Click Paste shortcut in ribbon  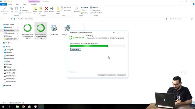click(25, 13)
